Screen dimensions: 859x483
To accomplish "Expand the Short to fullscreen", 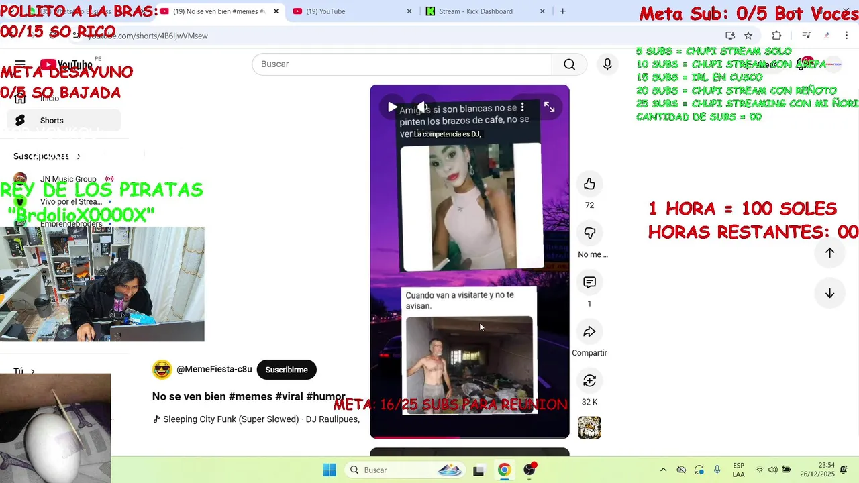I will 549,107.
